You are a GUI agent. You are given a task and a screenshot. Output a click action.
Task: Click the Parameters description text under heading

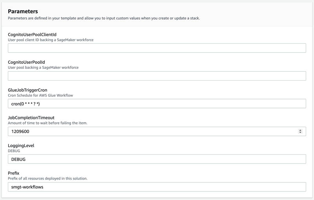104,18
